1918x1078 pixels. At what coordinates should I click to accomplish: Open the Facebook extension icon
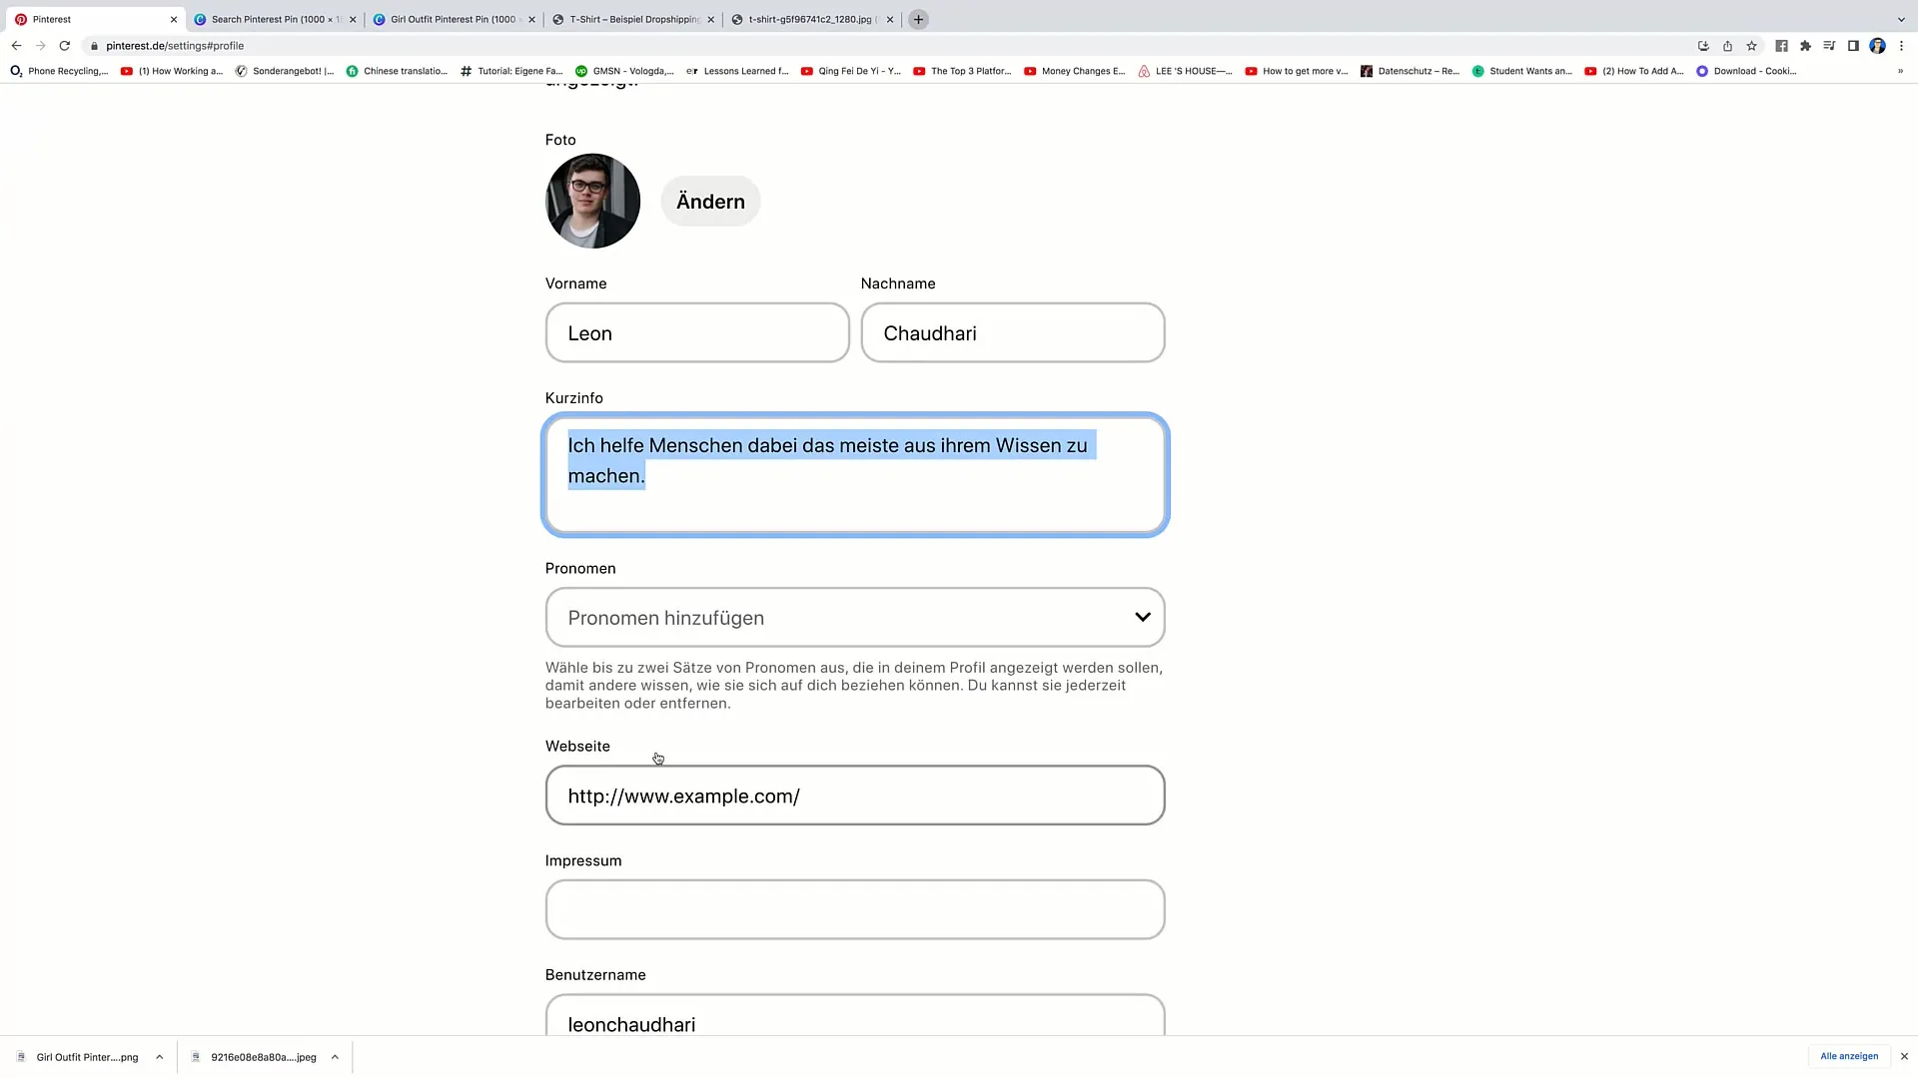1781,46
